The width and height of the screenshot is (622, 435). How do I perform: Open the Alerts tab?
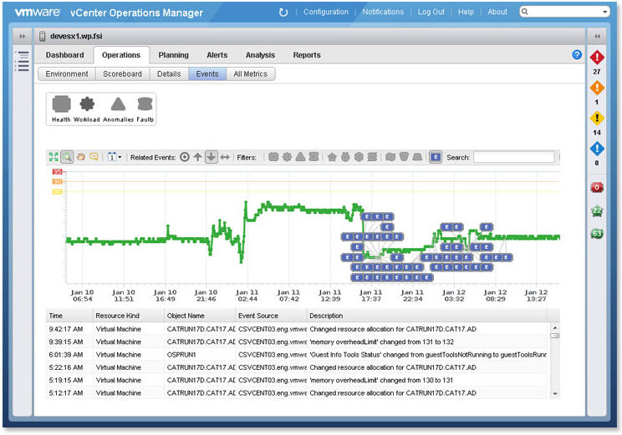point(217,55)
